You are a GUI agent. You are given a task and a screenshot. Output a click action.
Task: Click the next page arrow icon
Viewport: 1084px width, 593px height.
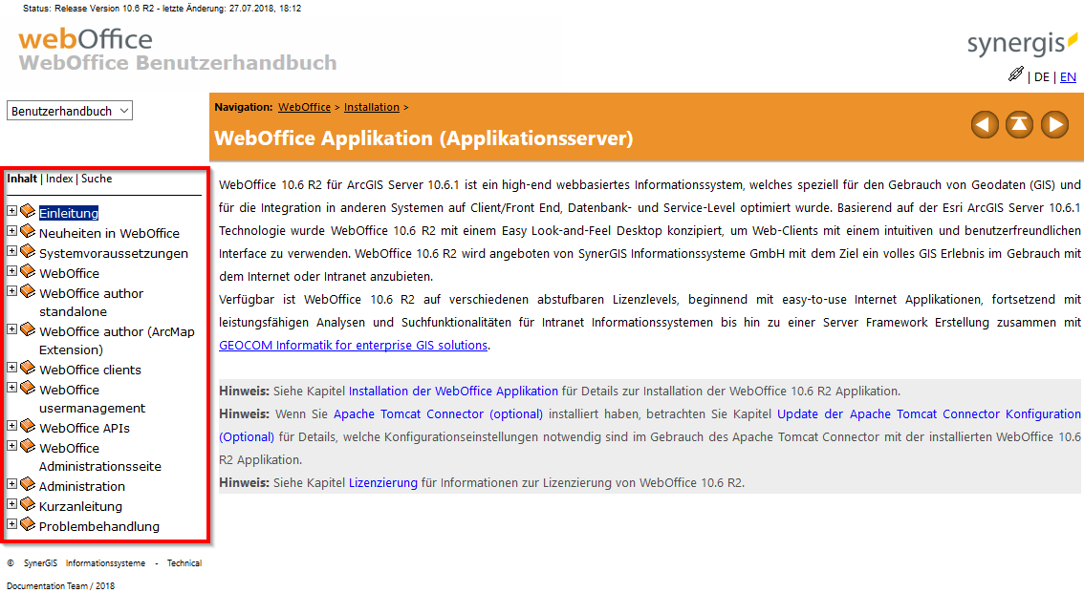(x=1054, y=125)
